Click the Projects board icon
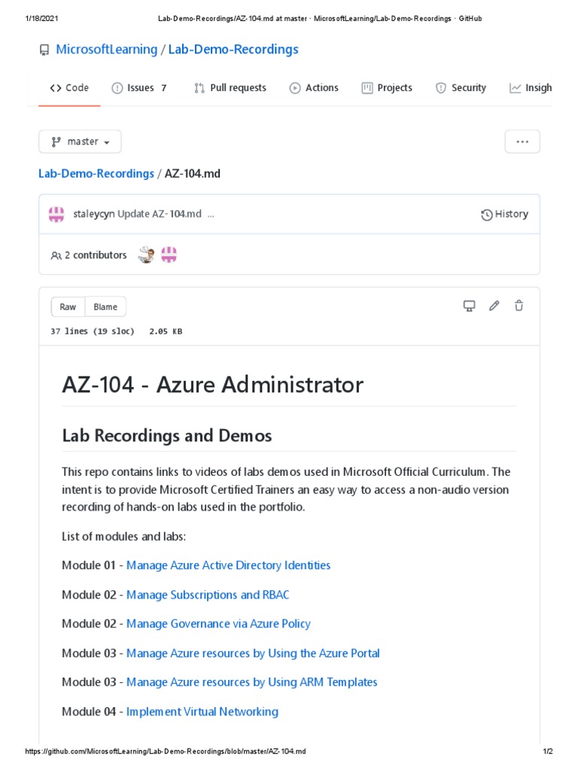 (x=367, y=88)
